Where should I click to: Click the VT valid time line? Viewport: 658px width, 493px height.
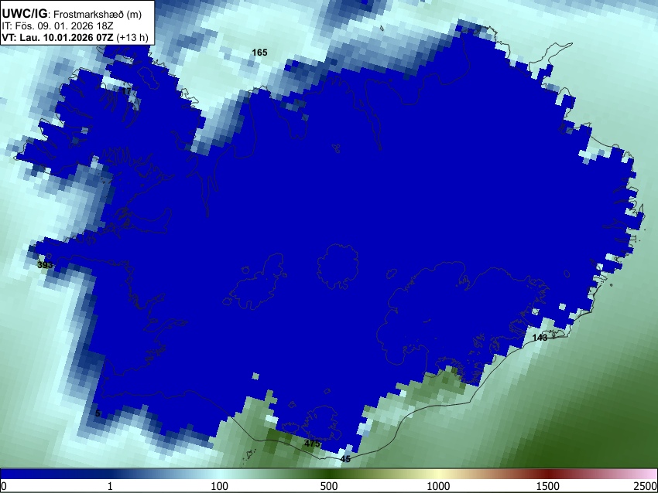click(x=75, y=37)
